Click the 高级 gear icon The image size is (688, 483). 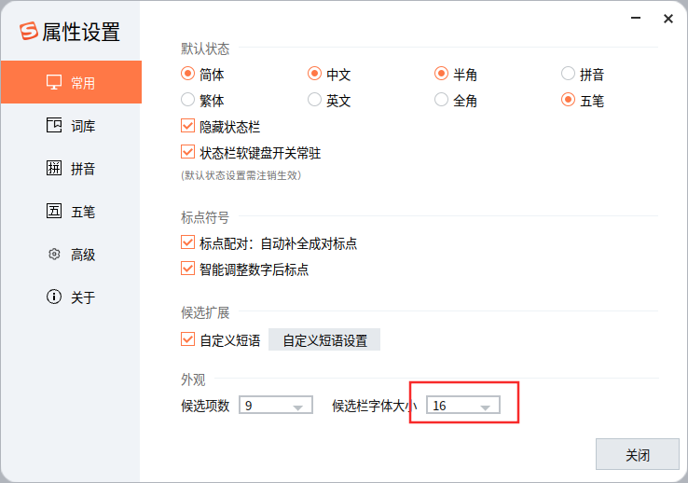pyautogui.click(x=54, y=254)
